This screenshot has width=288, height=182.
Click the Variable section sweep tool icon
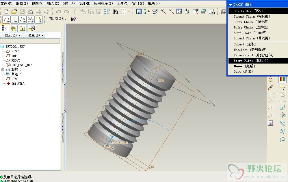tap(282, 123)
